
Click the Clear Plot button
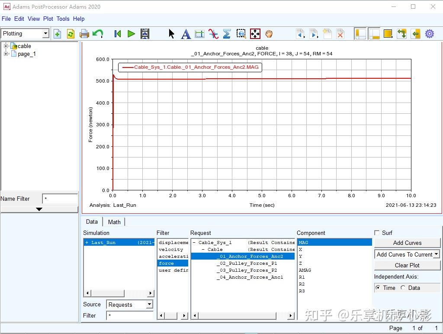coord(407,265)
